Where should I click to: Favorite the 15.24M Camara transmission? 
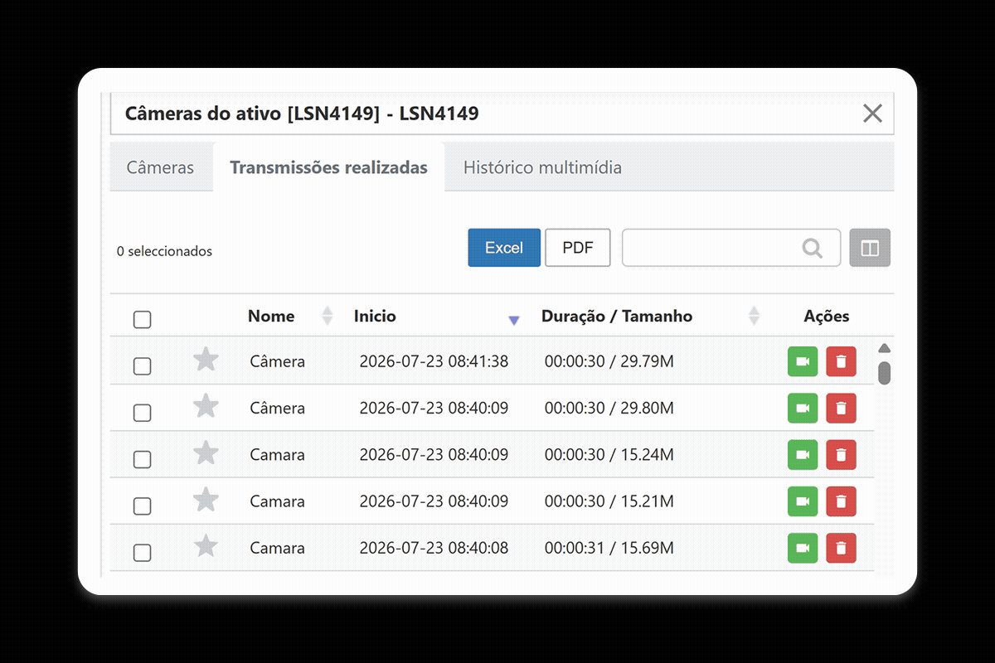[206, 452]
